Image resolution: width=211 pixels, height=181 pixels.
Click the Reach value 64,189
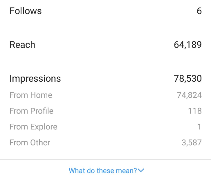[188, 45]
